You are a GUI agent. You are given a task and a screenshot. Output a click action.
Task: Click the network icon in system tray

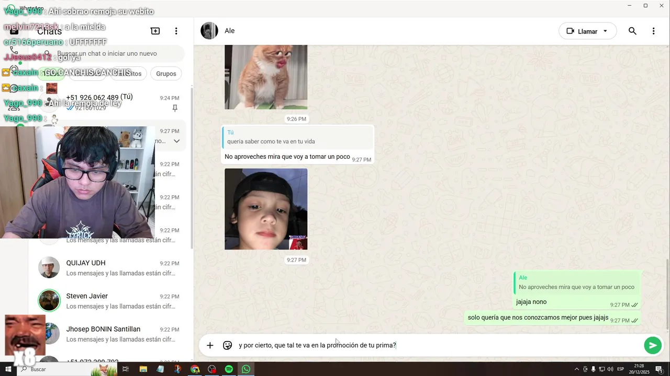(601, 369)
